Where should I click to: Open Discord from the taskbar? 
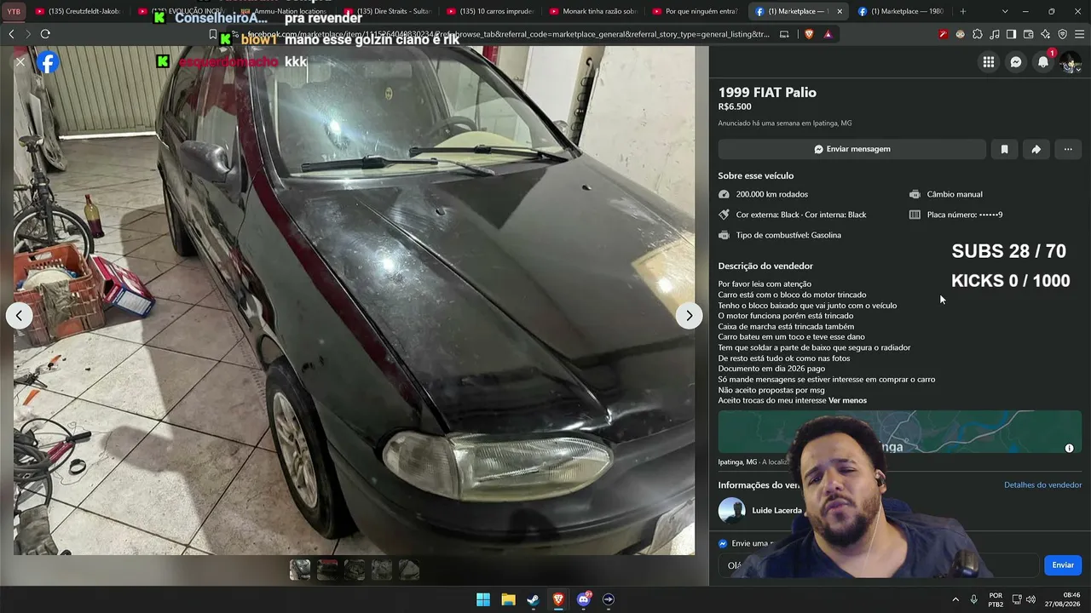583,599
